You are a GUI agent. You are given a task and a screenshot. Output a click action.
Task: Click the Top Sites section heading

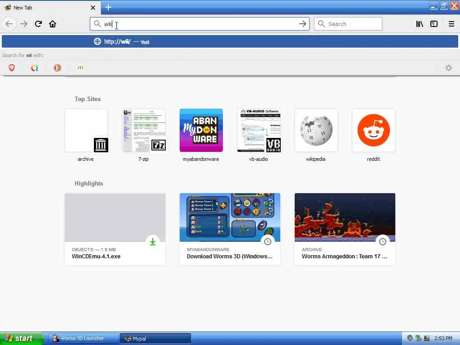point(88,99)
